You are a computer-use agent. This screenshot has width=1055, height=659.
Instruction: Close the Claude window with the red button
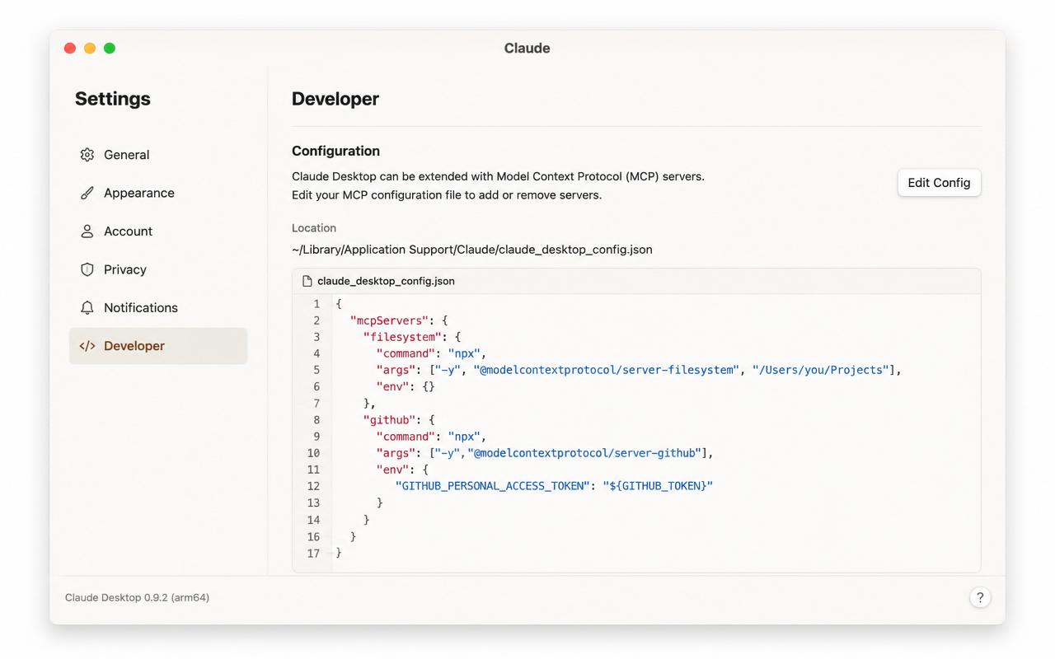(x=70, y=48)
